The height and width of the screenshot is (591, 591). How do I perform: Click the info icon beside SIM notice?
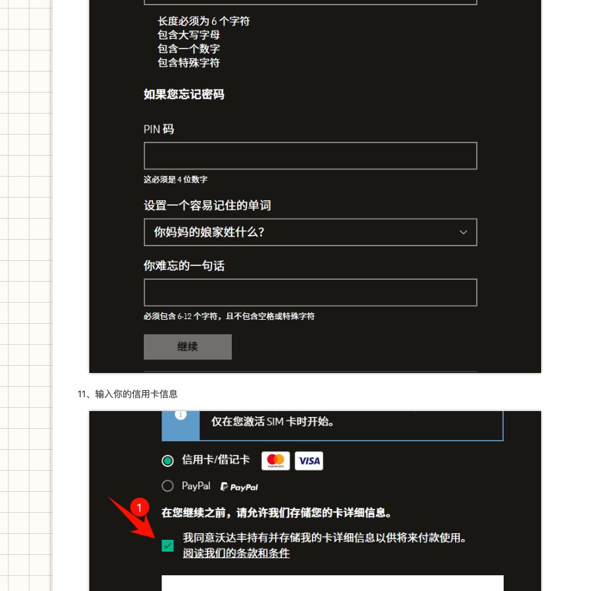[x=181, y=415]
